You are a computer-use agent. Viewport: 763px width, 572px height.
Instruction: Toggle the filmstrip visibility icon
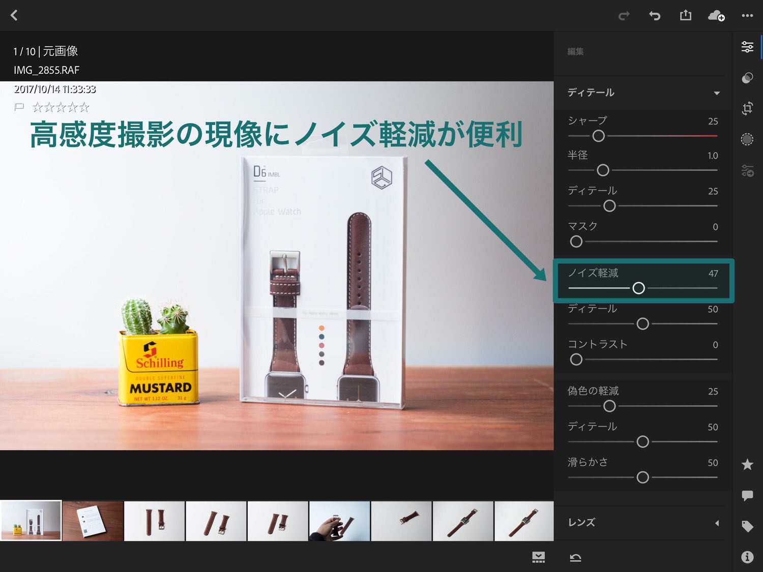(538, 557)
